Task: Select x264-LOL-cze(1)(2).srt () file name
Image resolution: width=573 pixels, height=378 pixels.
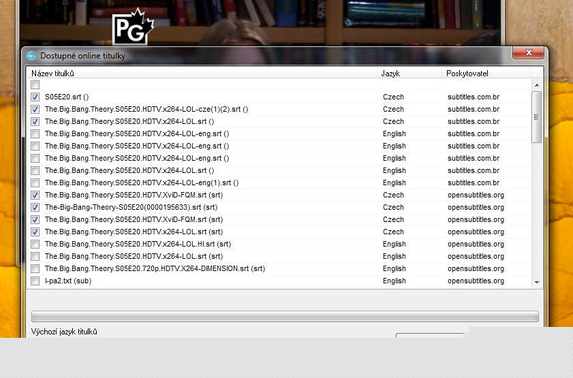Action: (x=146, y=109)
